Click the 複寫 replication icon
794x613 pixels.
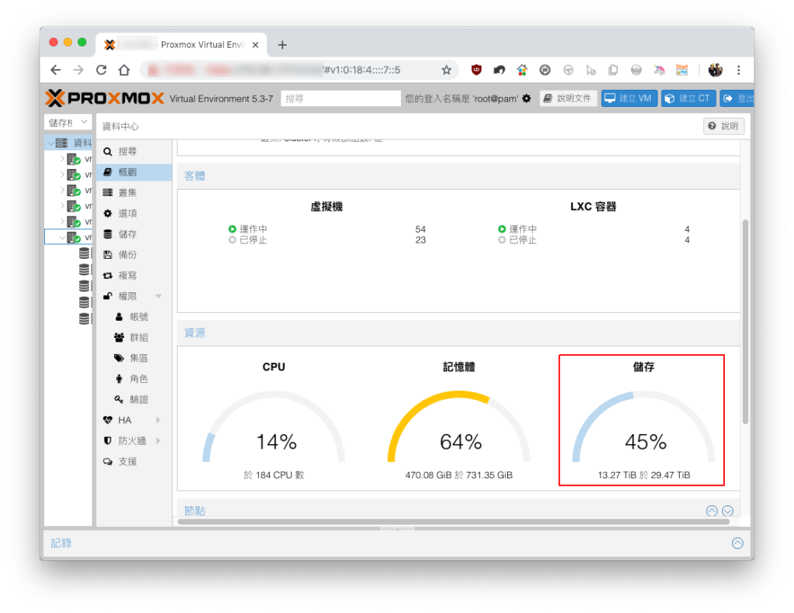coord(108,276)
